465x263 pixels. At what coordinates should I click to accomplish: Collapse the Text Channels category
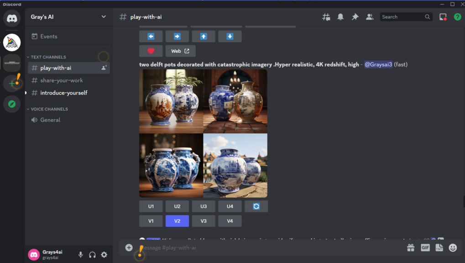click(x=48, y=57)
